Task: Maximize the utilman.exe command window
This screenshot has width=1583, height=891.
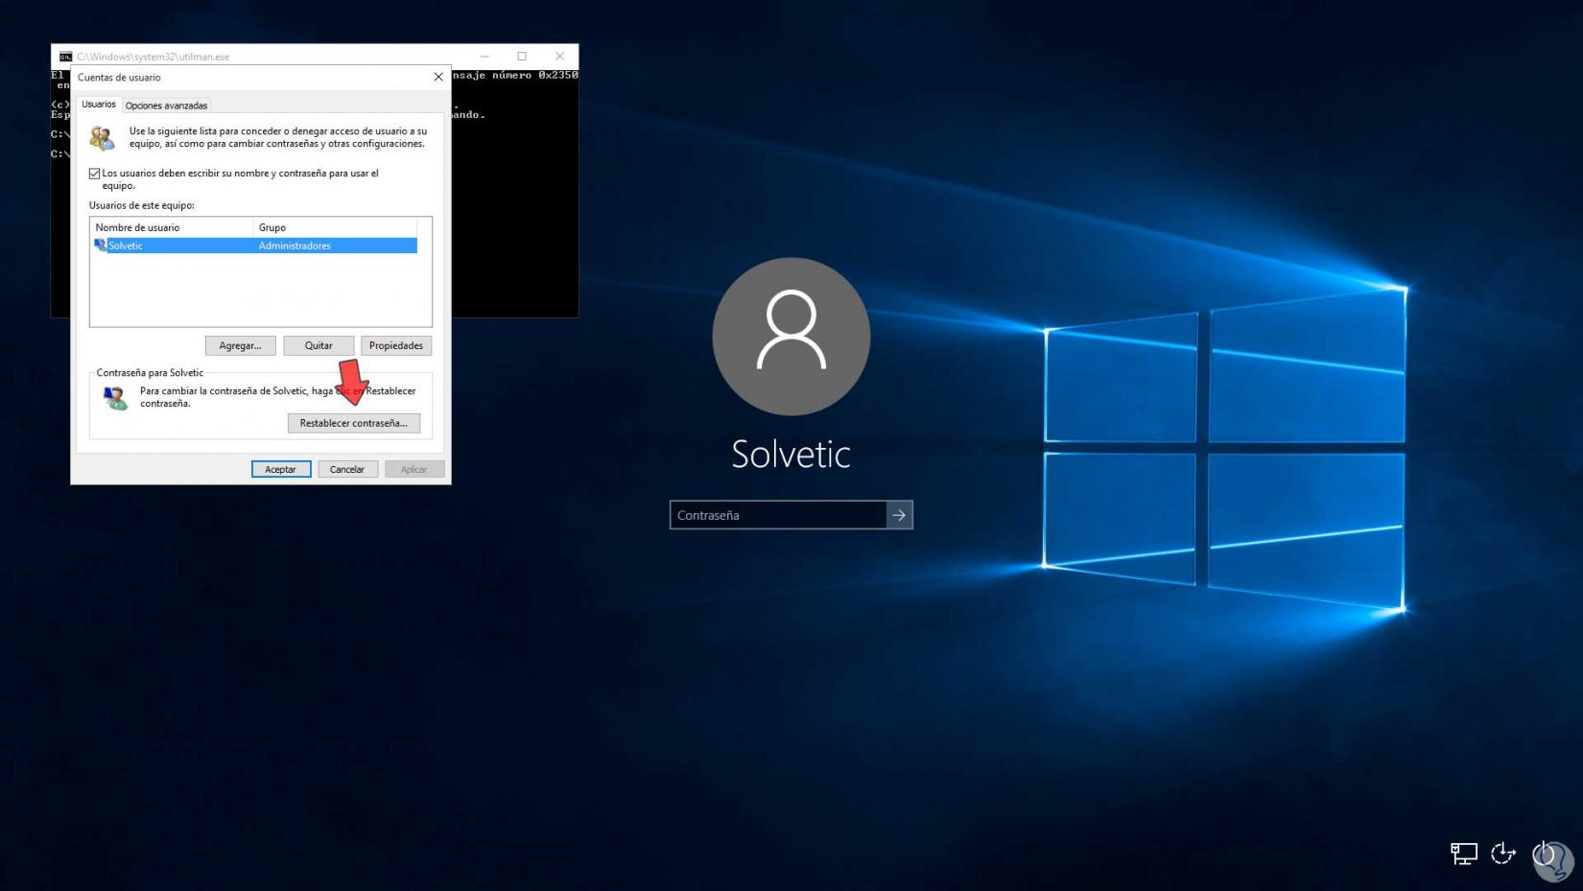Action: pyautogui.click(x=522, y=57)
